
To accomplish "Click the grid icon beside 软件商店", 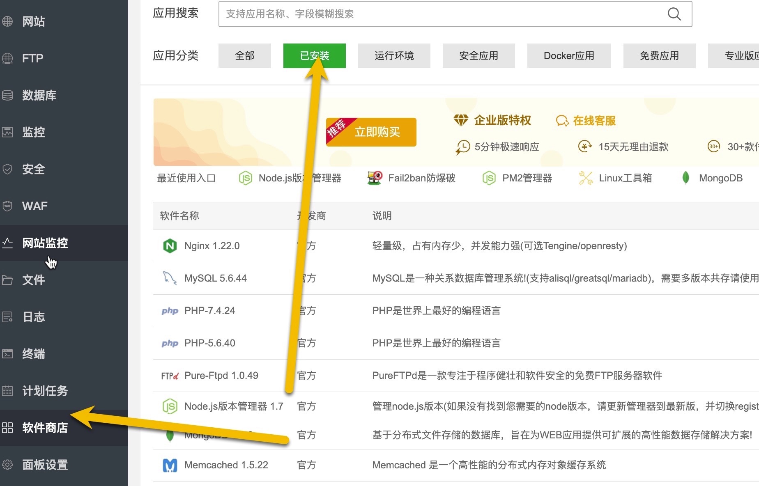I will click(7, 428).
